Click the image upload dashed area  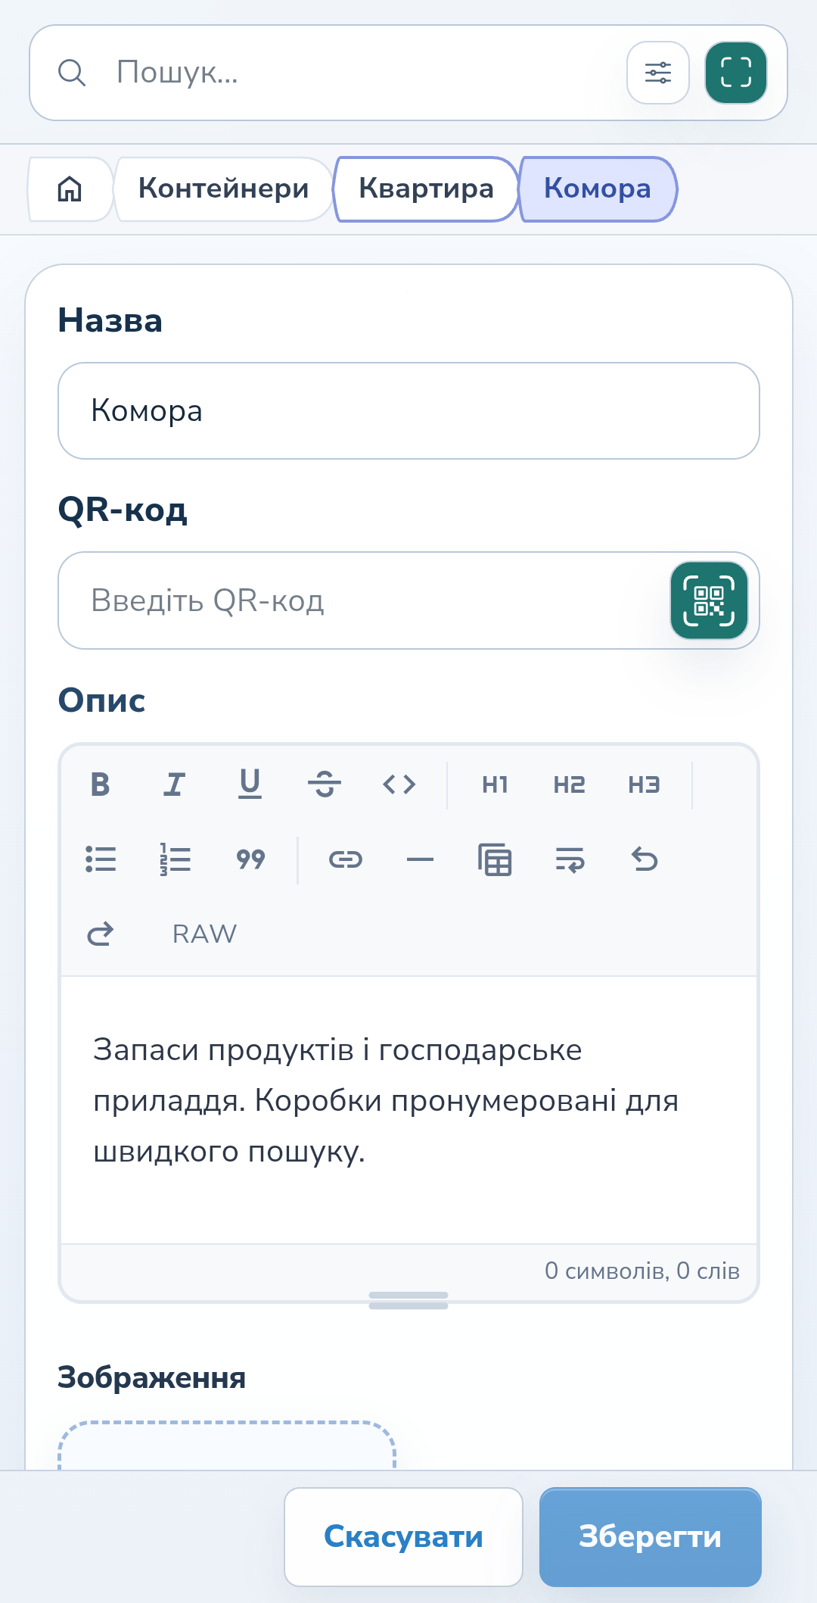click(x=227, y=1446)
